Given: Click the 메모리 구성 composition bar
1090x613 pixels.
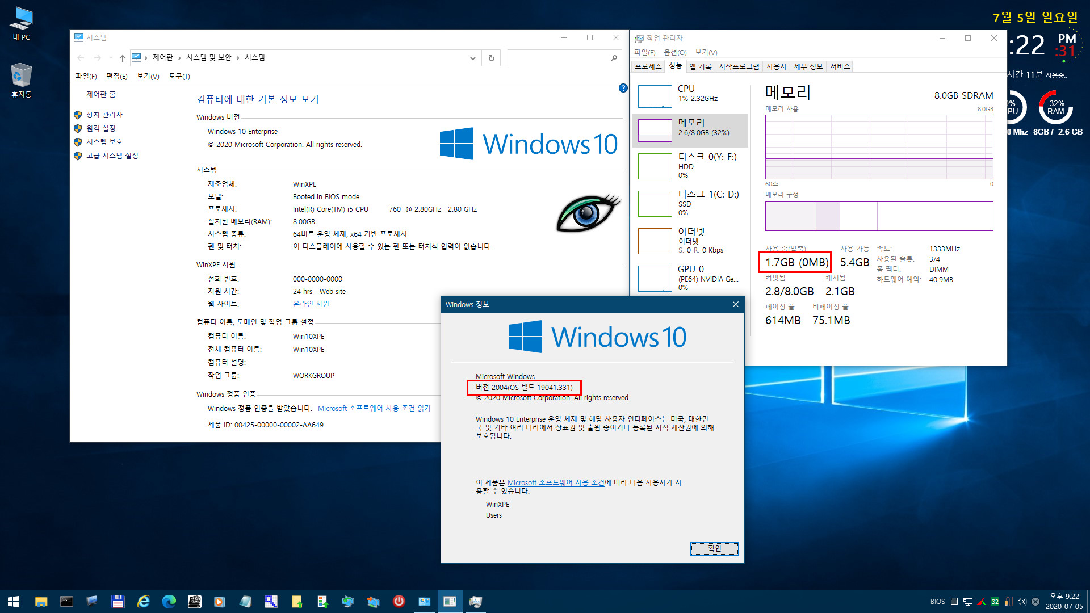Looking at the screenshot, I should (879, 216).
